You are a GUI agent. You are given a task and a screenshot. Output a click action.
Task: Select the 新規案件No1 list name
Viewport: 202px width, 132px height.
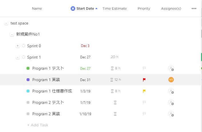pos(28,34)
